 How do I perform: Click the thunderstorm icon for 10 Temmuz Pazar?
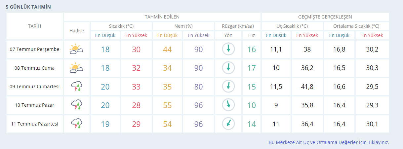[x=76, y=105]
